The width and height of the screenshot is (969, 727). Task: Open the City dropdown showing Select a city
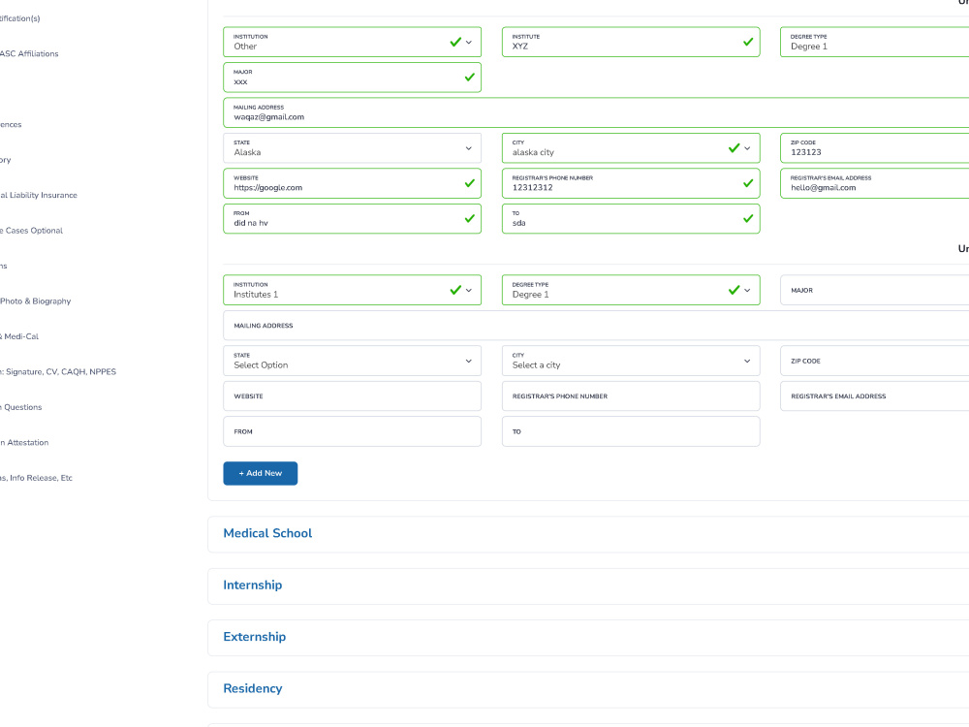(631, 361)
